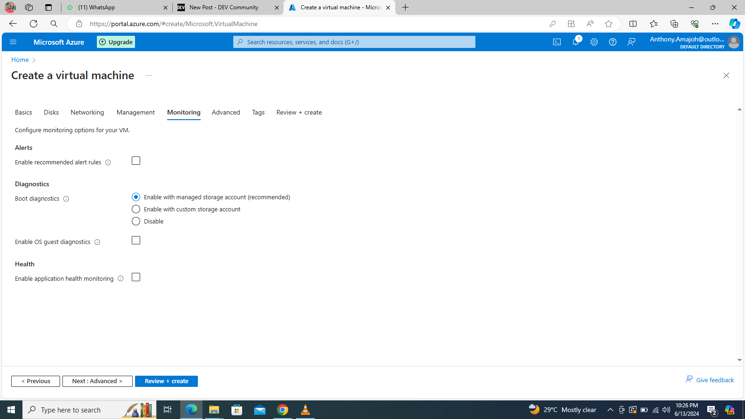745x419 pixels.
Task: Switch to the Tags tab
Action: (x=258, y=112)
